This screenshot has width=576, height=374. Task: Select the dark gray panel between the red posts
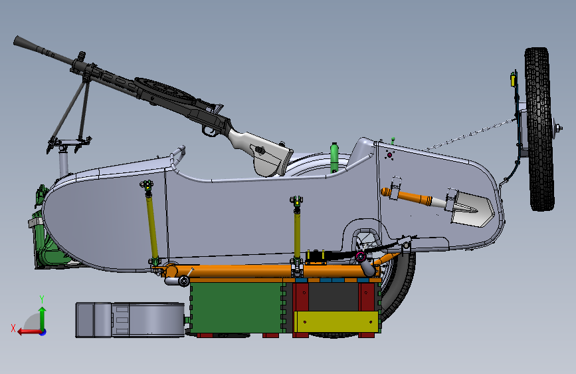(334, 297)
